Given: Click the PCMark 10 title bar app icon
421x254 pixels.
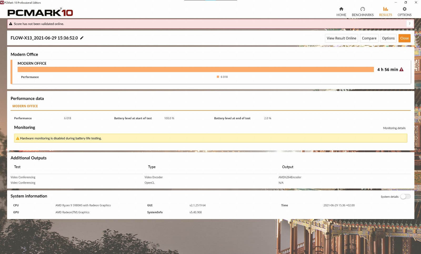Looking at the screenshot, I should tap(2, 2).
